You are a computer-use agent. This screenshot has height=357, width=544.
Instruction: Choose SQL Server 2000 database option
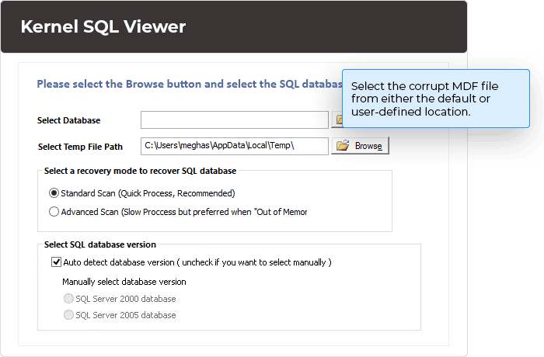pos(68,299)
